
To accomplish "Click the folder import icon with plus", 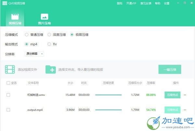I will 51,70.
